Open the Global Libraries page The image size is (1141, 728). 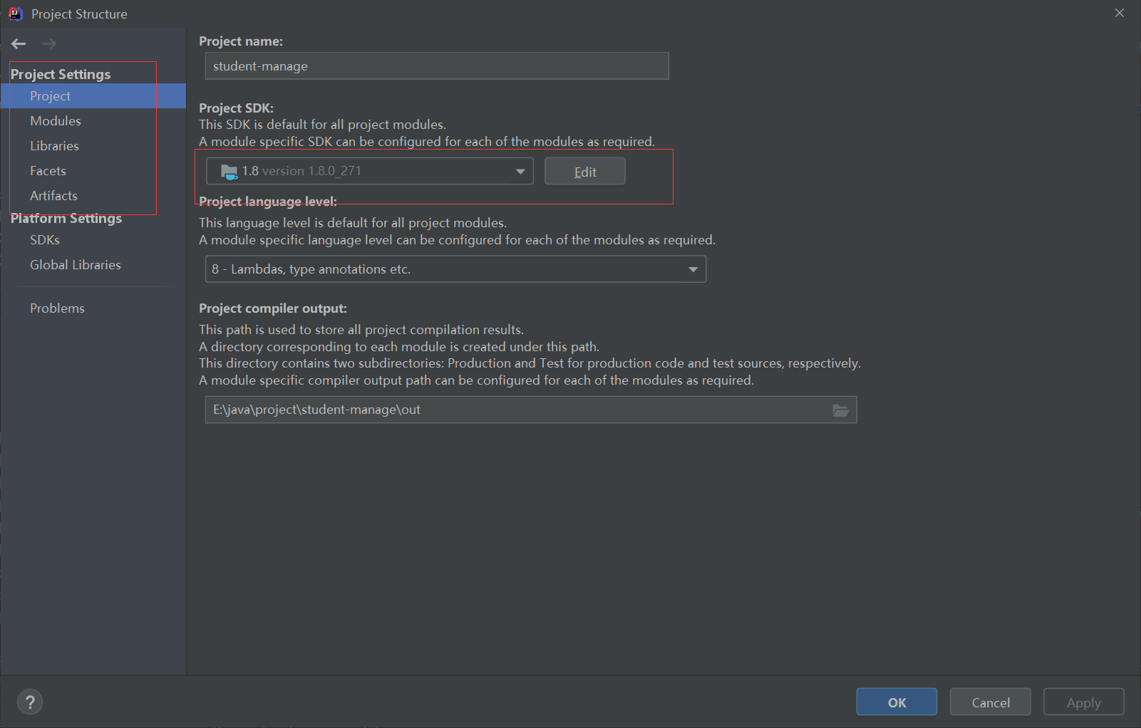click(75, 264)
